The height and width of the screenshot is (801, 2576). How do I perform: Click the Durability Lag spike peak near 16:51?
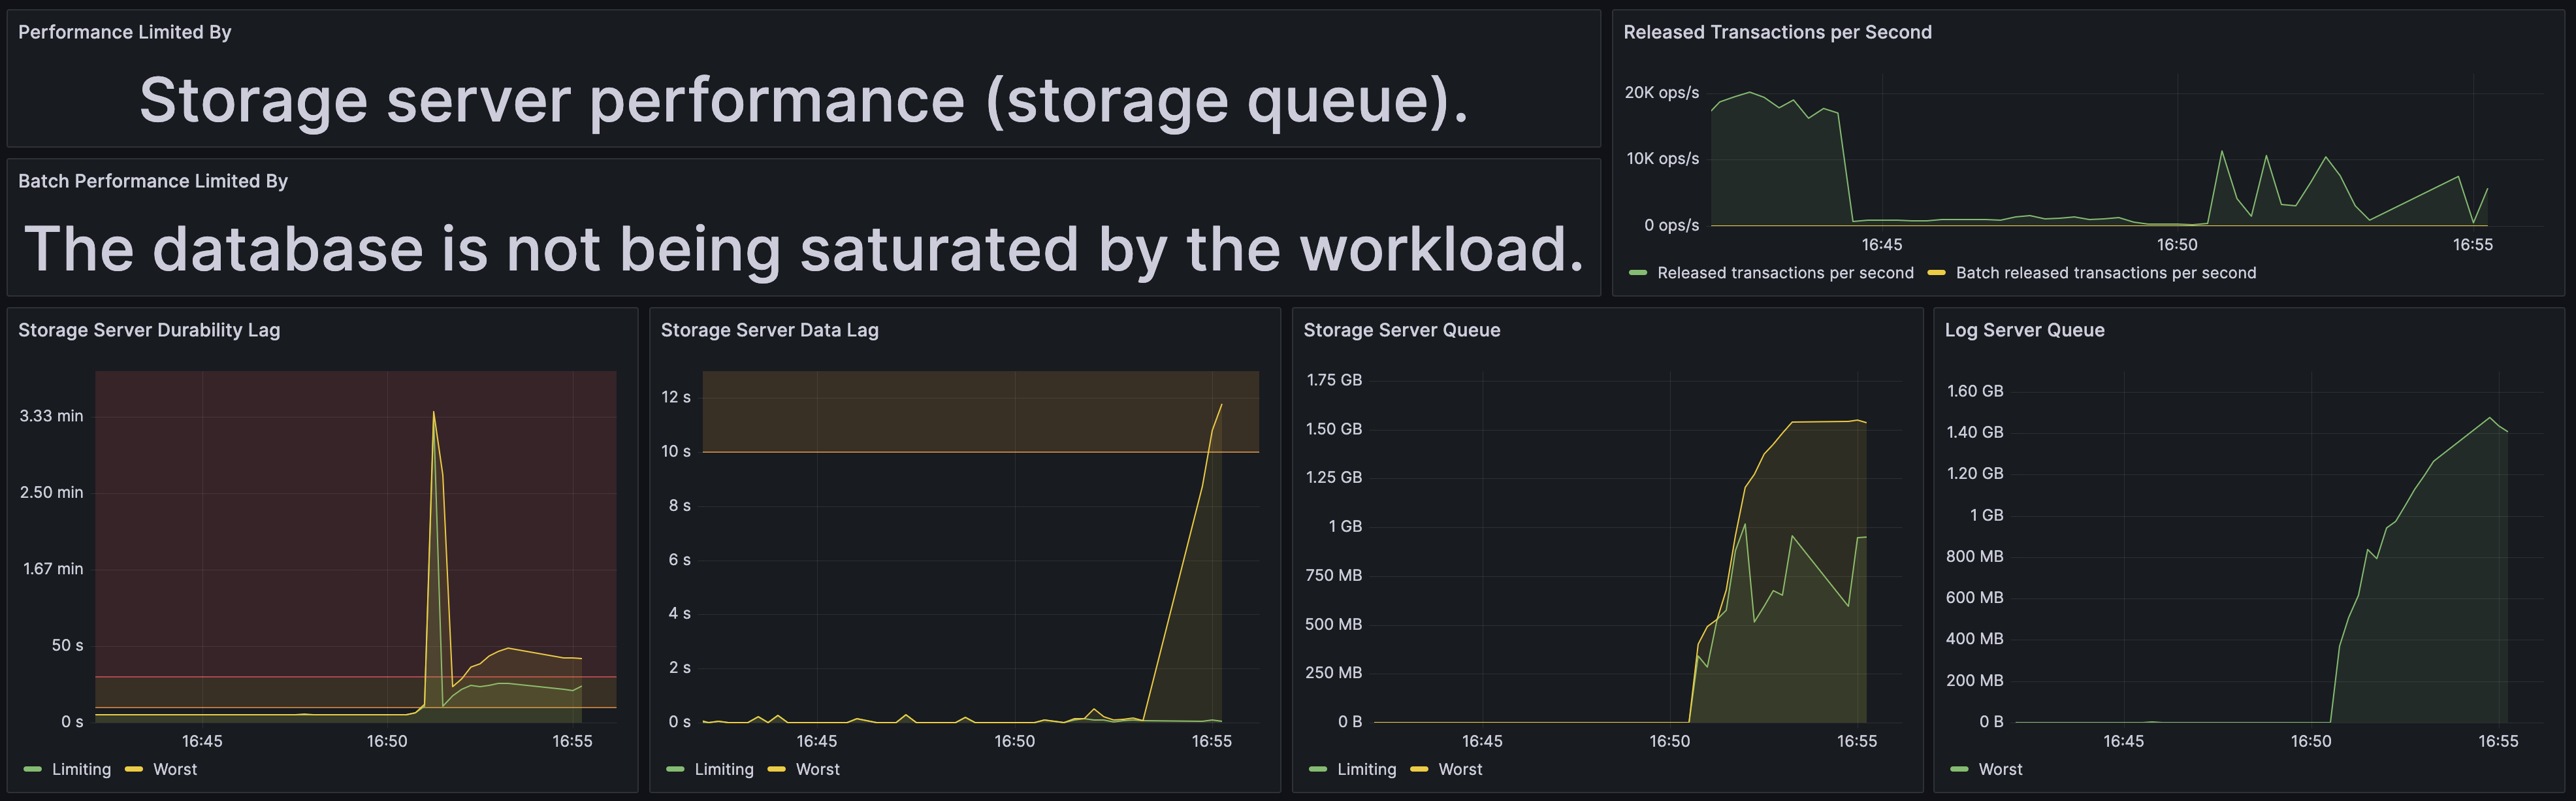click(433, 411)
